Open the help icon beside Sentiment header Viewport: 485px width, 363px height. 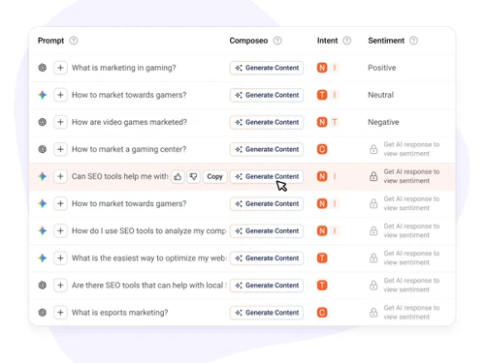[x=413, y=41]
